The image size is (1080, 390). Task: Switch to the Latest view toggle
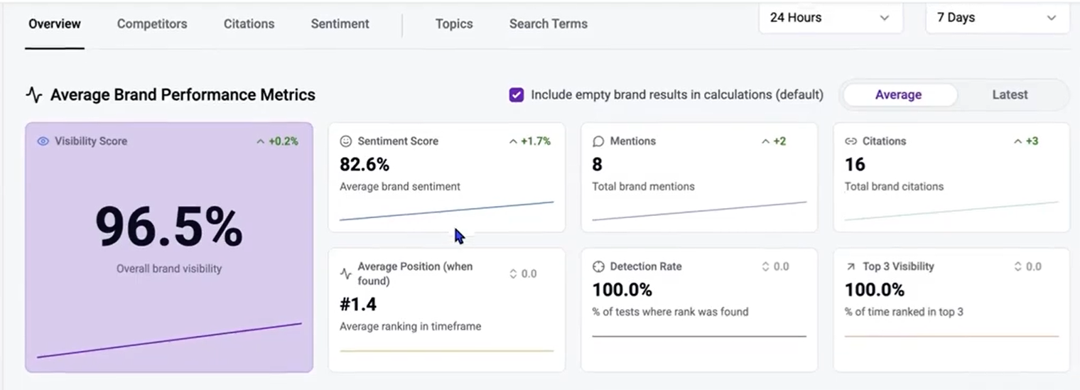(x=1010, y=95)
